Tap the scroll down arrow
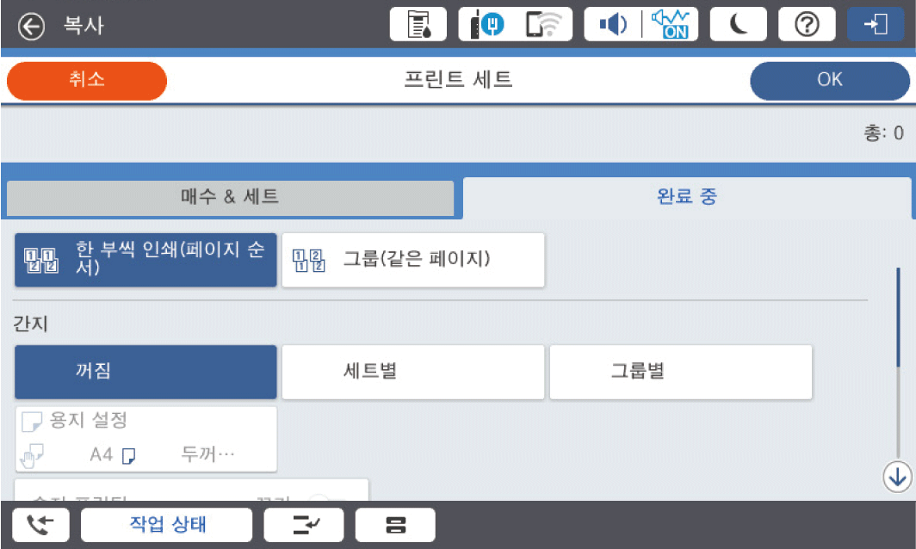Viewport: 916px width, 549px height. (x=897, y=476)
